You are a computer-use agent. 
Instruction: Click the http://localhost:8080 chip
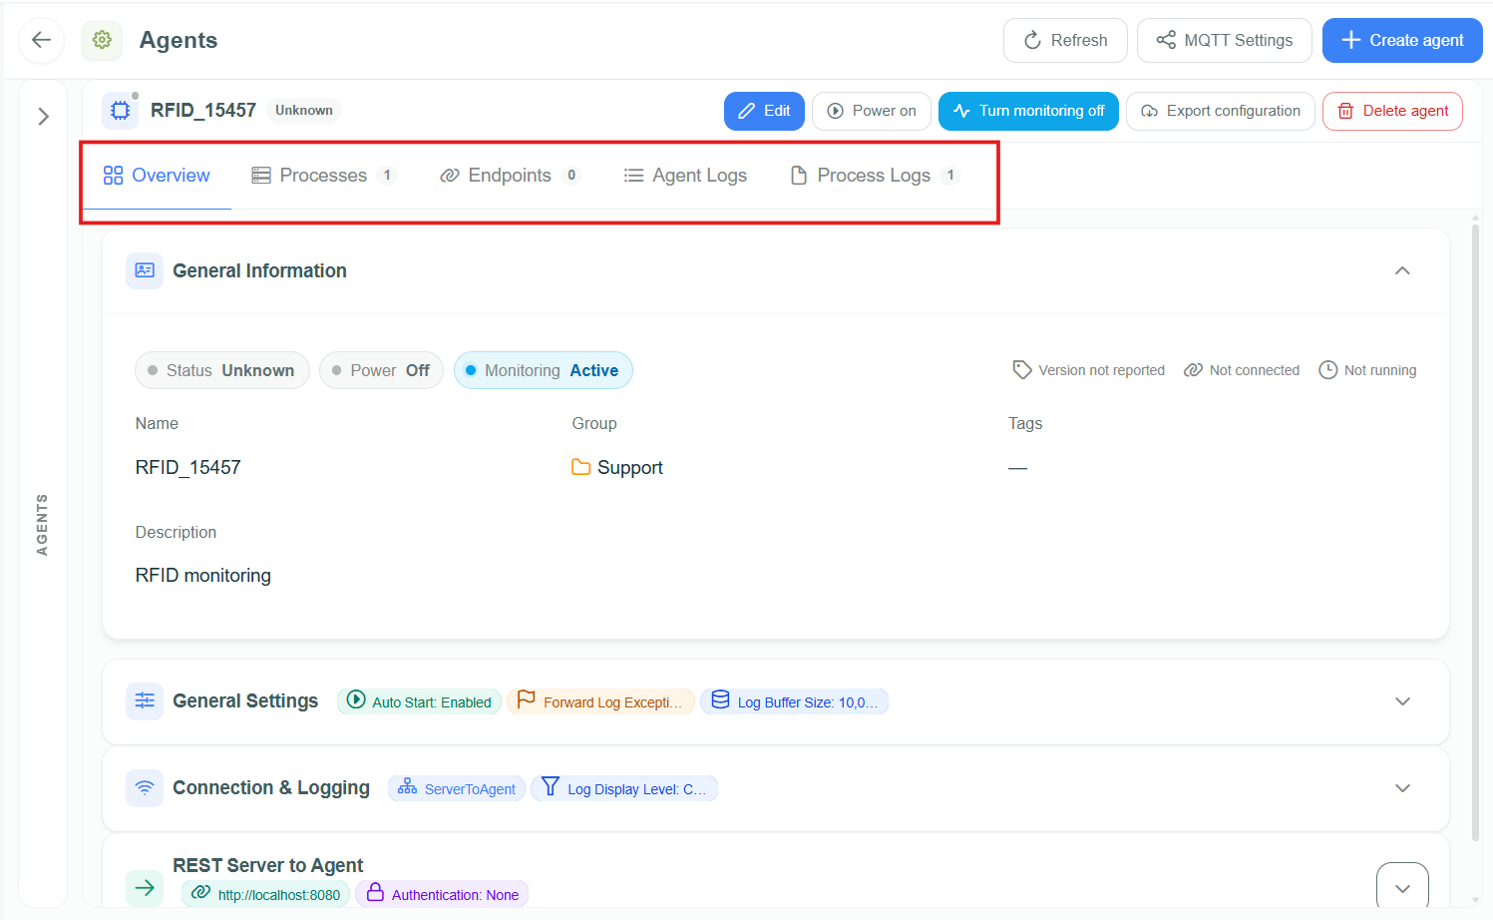tap(265, 894)
